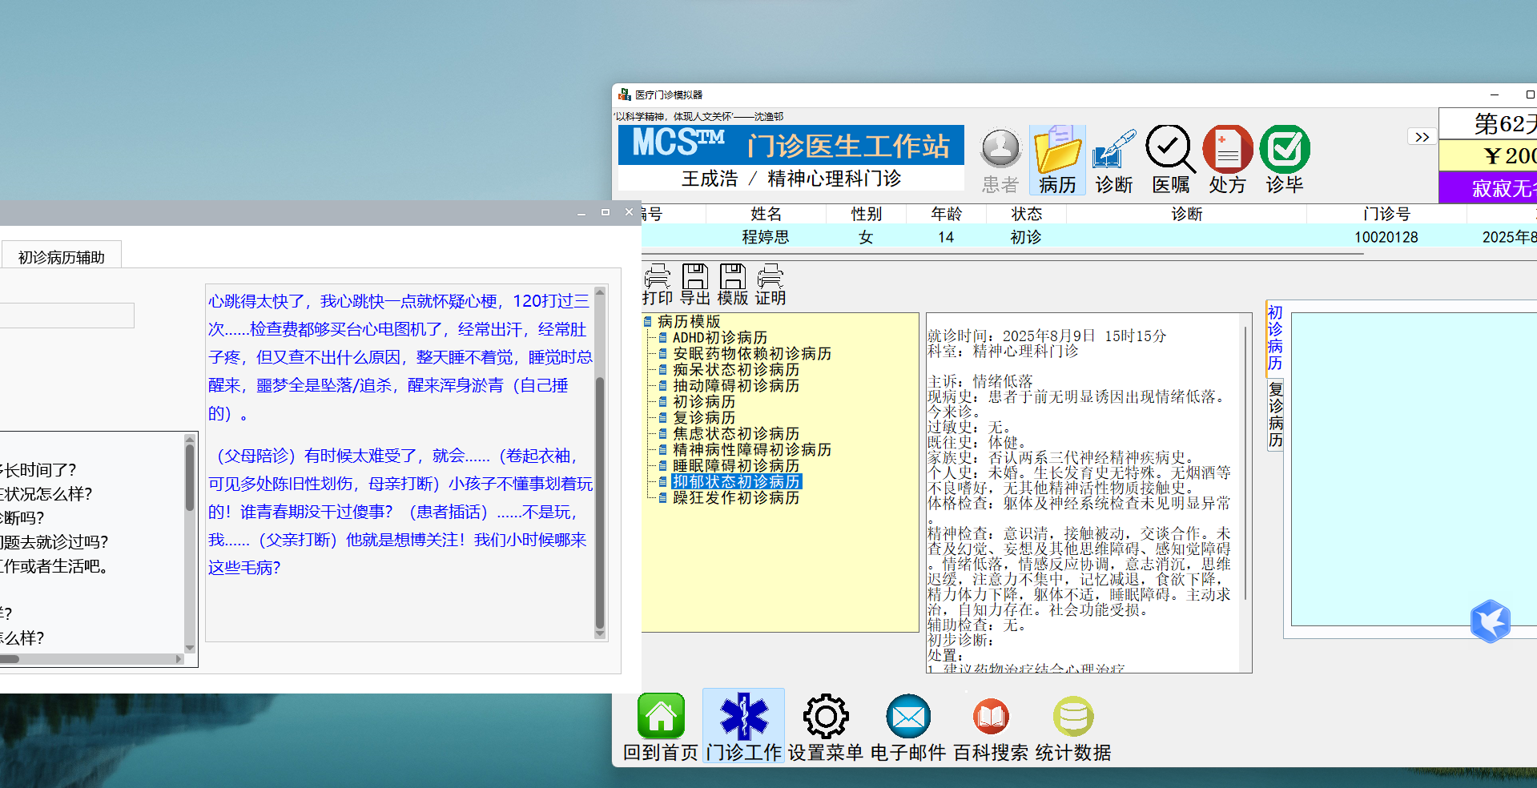Select the 初诊病历辅助 tab
This screenshot has width=1537, height=788.
pos(62,257)
